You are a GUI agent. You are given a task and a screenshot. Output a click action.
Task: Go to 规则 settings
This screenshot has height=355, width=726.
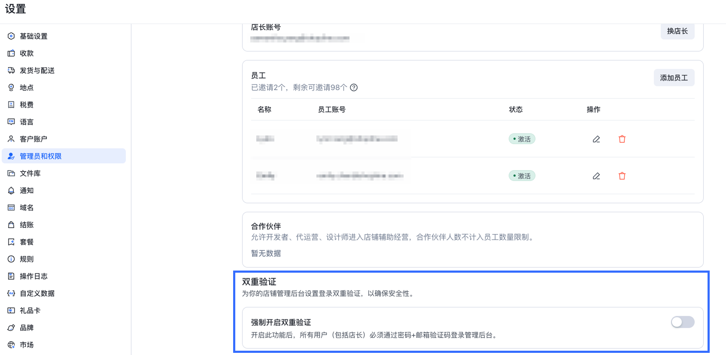point(64,259)
